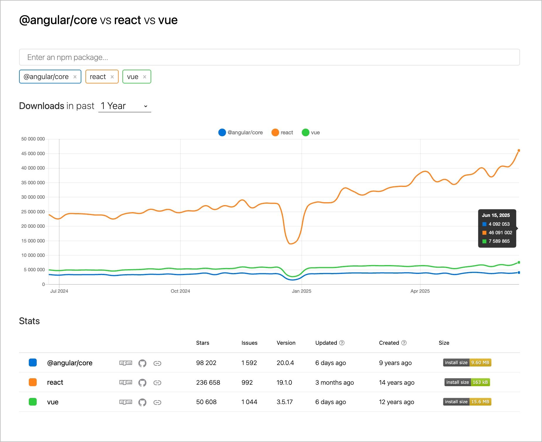This screenshot has width=542, height=442.
Task: Click the @angular/core tag label
Action: coord(46,77)
